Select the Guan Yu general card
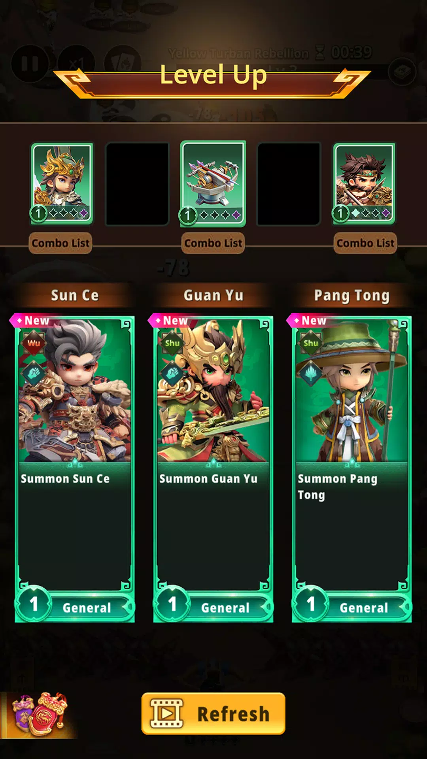The height and width of the screenshot is (759, 427). (x=213, y=469)
